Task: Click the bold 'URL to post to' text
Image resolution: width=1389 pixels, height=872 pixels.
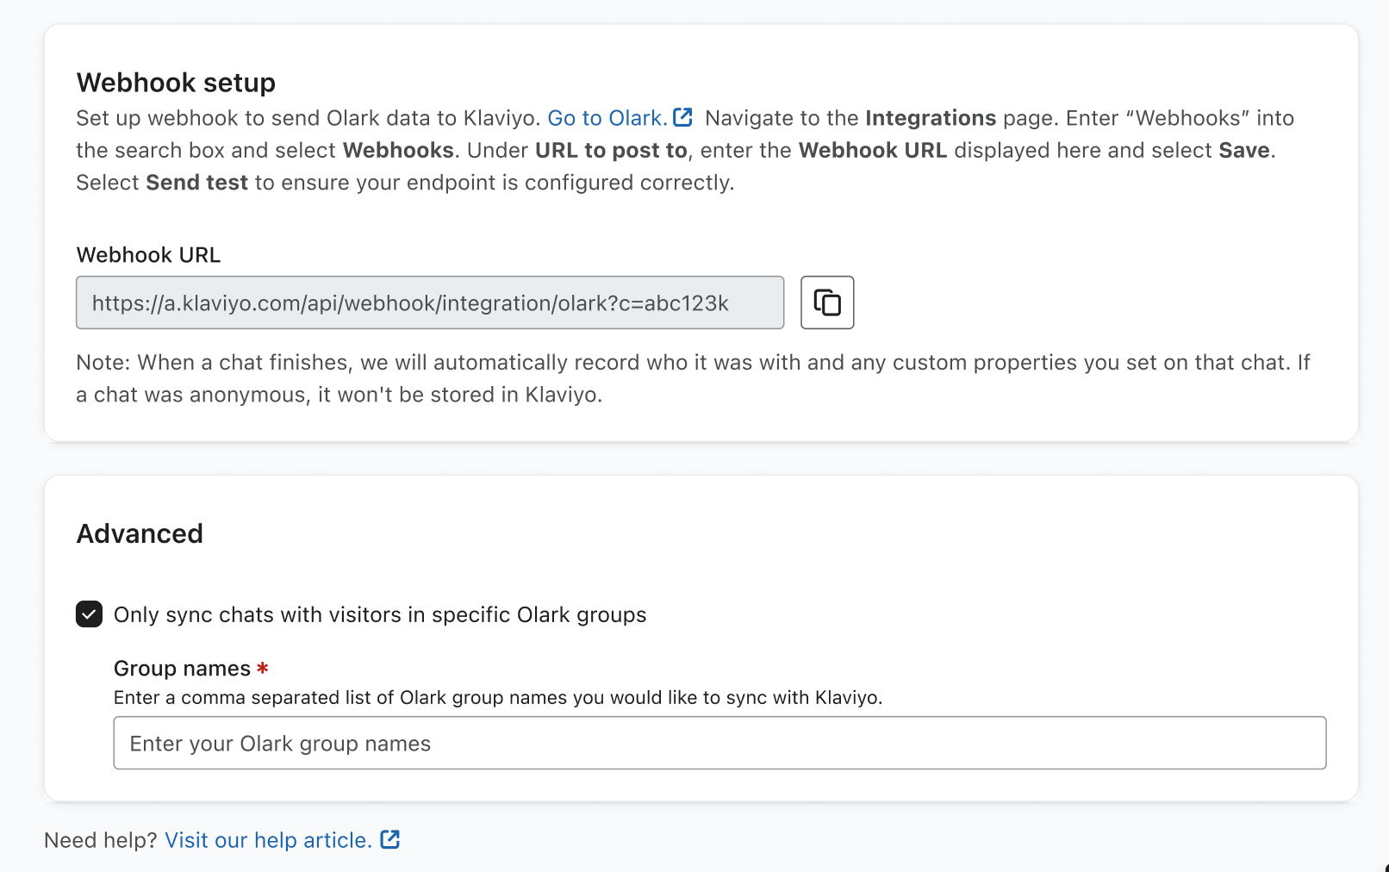Action: (611, 150)
